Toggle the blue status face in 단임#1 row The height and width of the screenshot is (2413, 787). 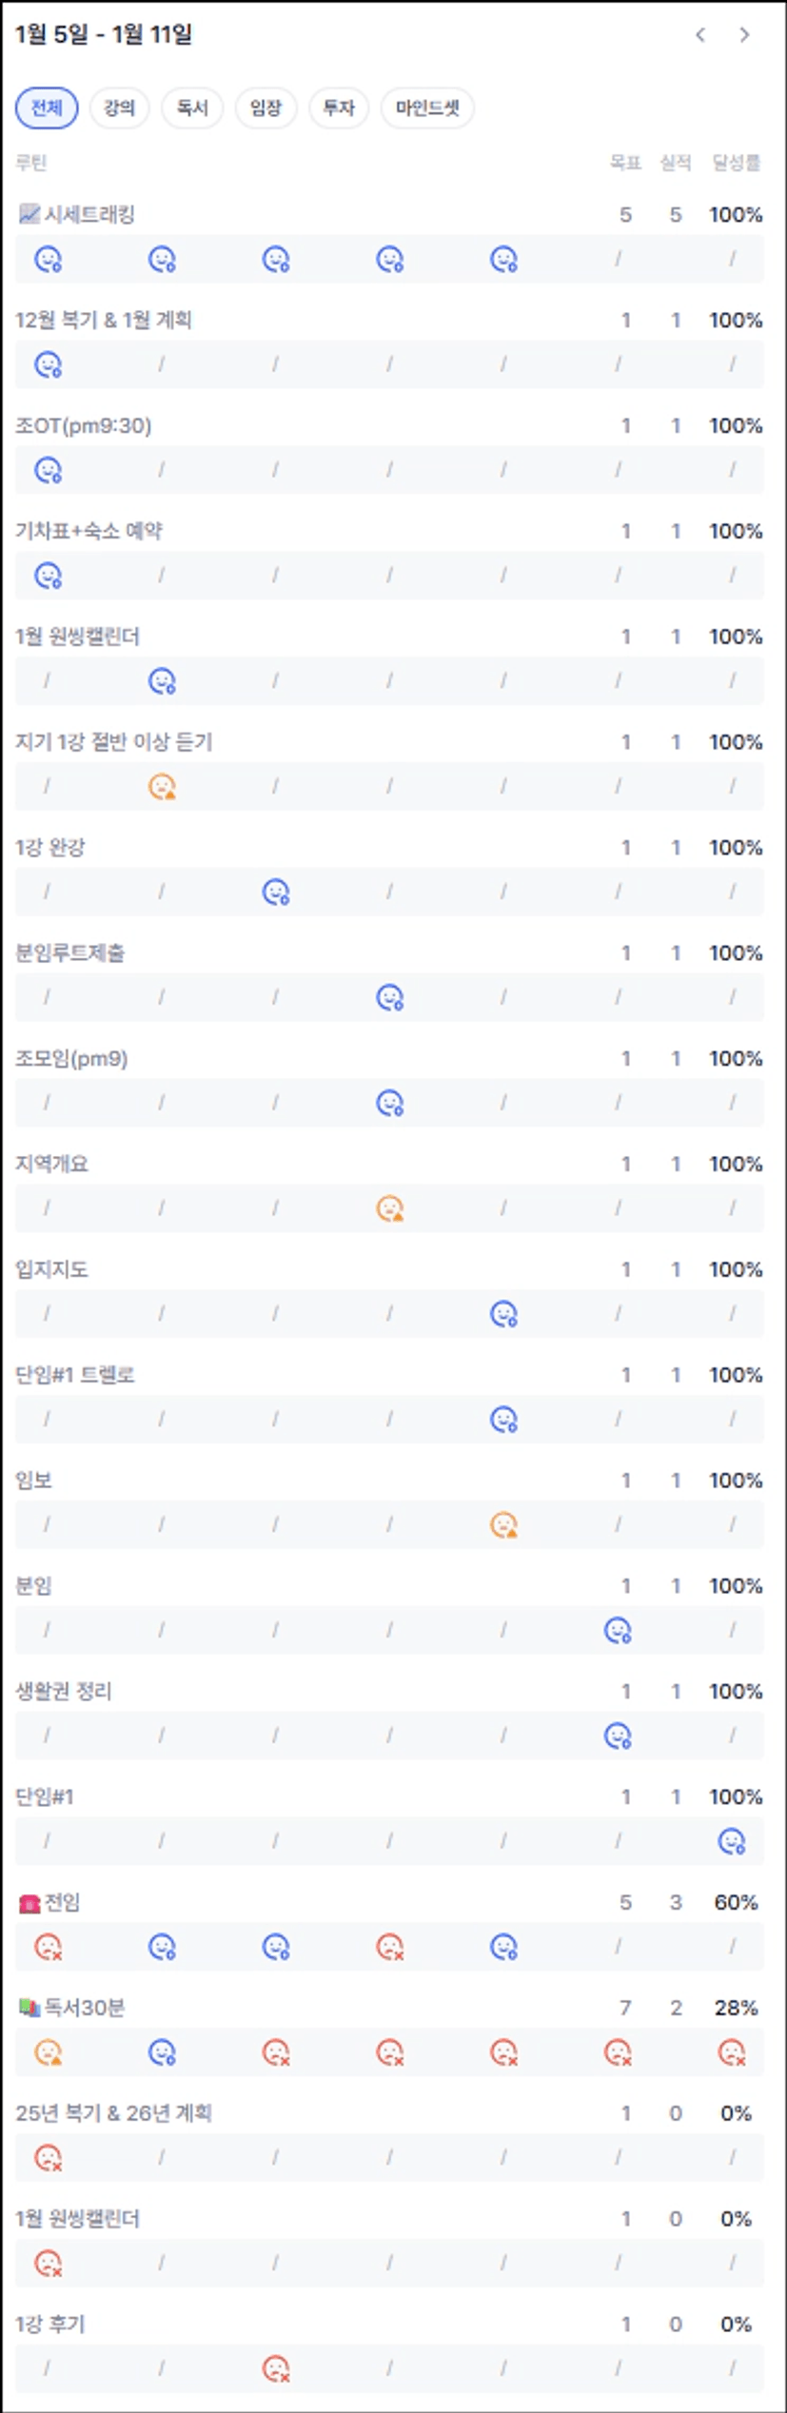[x=731, y=1842]
